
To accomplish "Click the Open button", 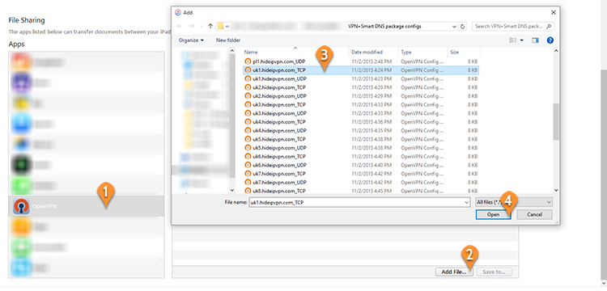I will [493, 214].
